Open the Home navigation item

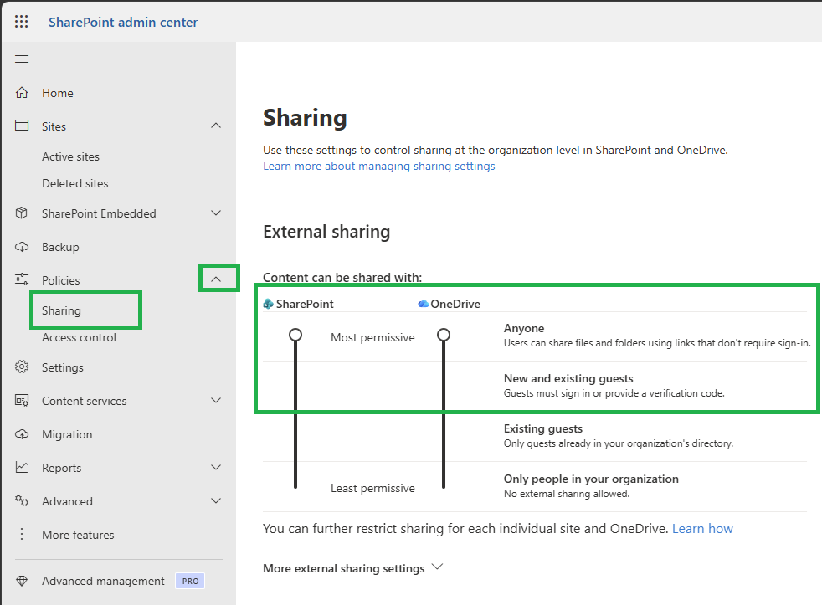(x=58, y=93)
